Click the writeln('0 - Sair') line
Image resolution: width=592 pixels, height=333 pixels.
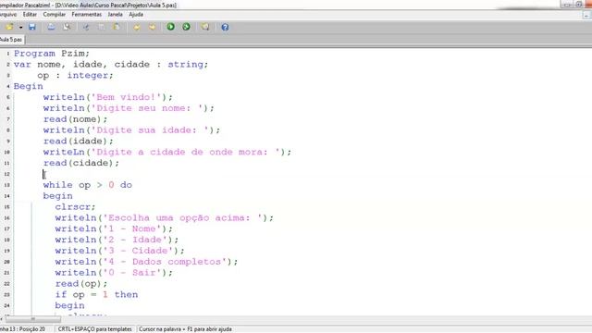coord(114,273)
